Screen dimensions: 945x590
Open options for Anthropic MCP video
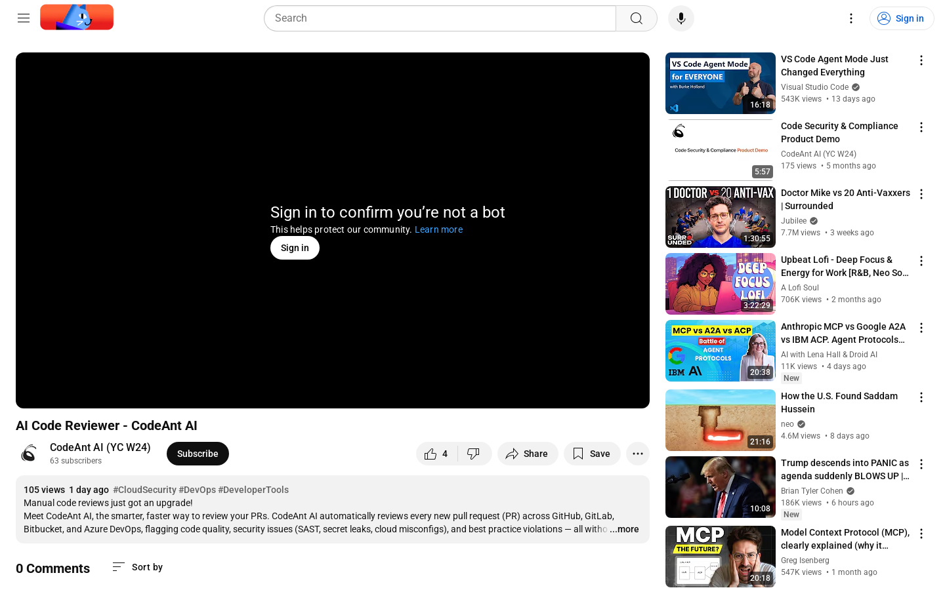tap(921, 328)
